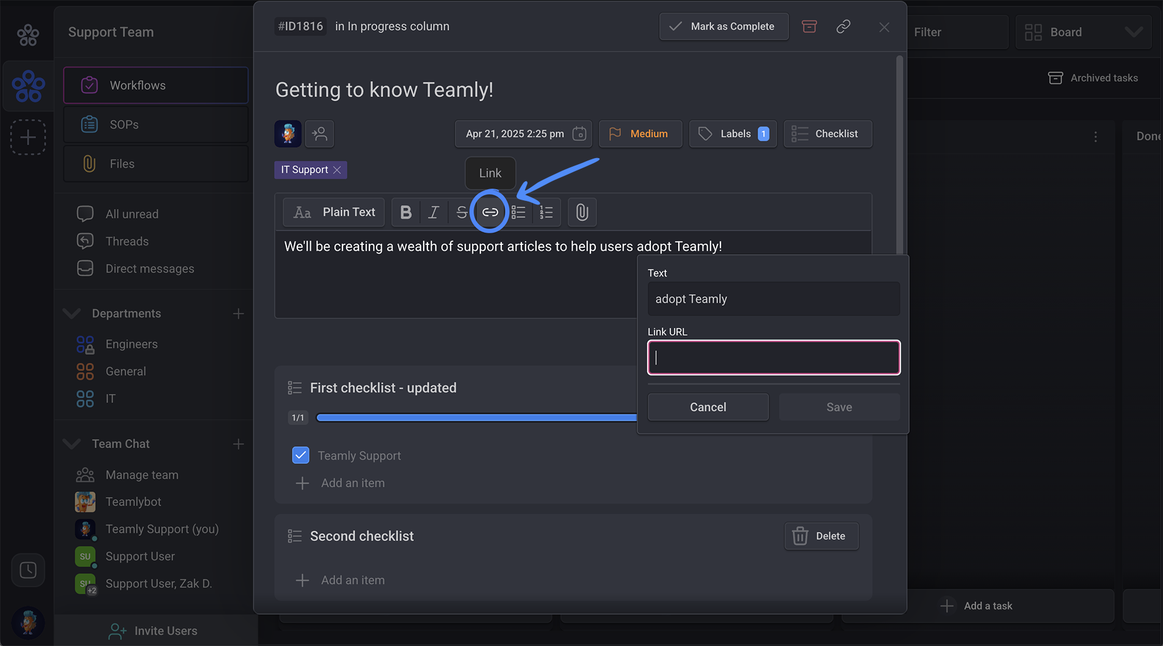This screenshot has height=646, width=1163.
Task: Click the task assignee avatar
Action: pyautogui.click(x=288, y=134)
